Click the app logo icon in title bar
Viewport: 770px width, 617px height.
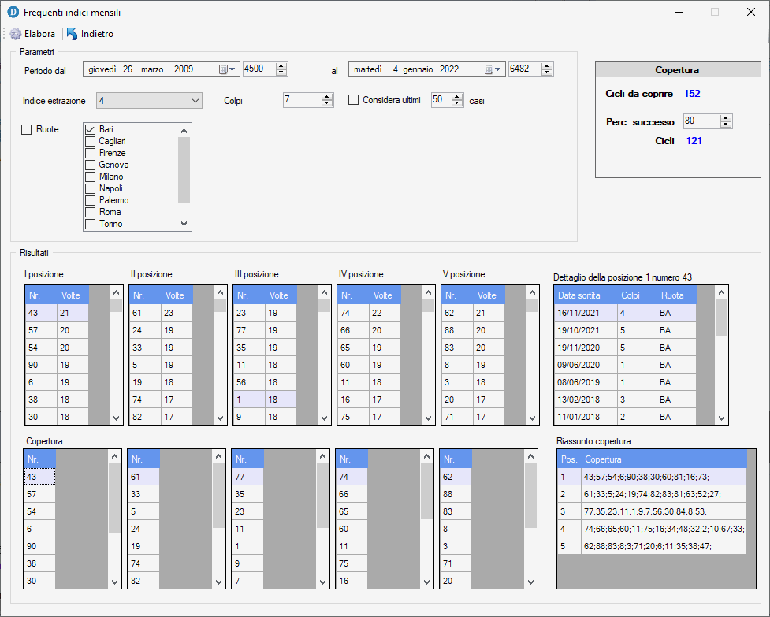coord(13,13)
